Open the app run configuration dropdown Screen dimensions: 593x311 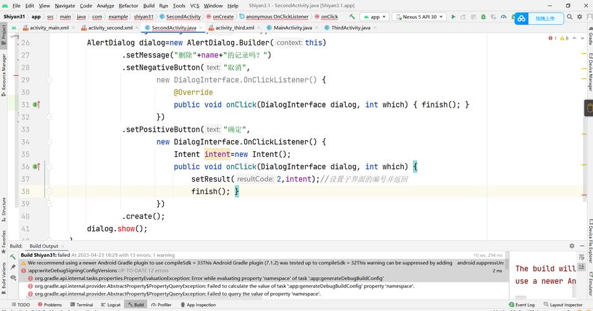(374, 17)
